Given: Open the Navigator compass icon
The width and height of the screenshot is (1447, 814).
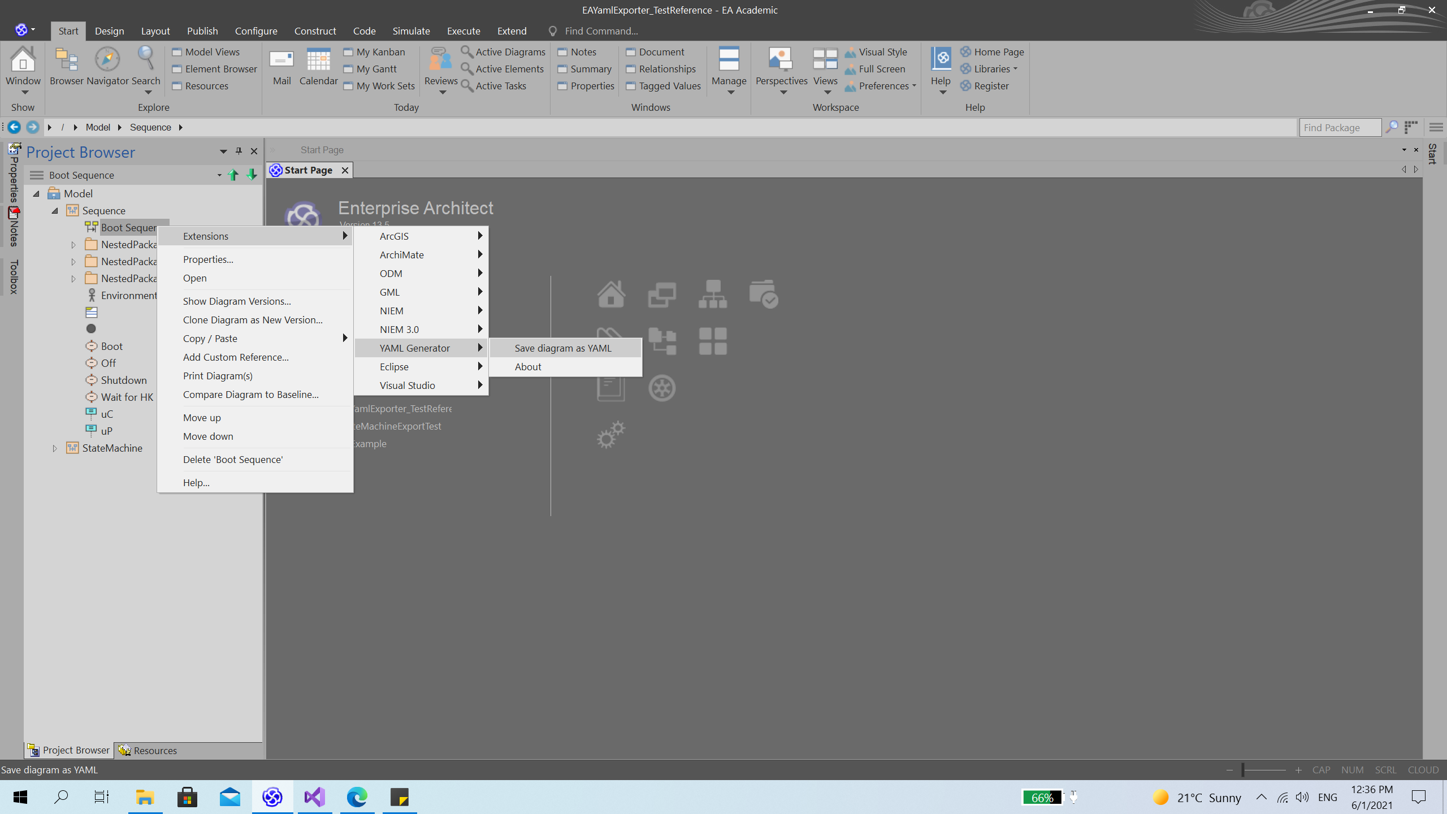Looking at the screenshot, I should (107, 59).
